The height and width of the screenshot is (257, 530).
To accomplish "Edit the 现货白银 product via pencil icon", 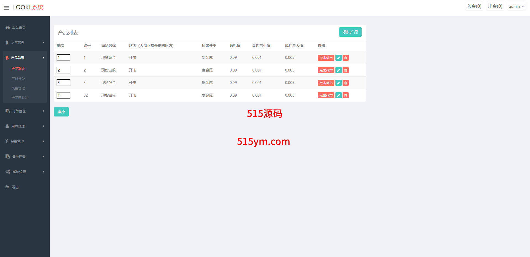I will point(338,70).
